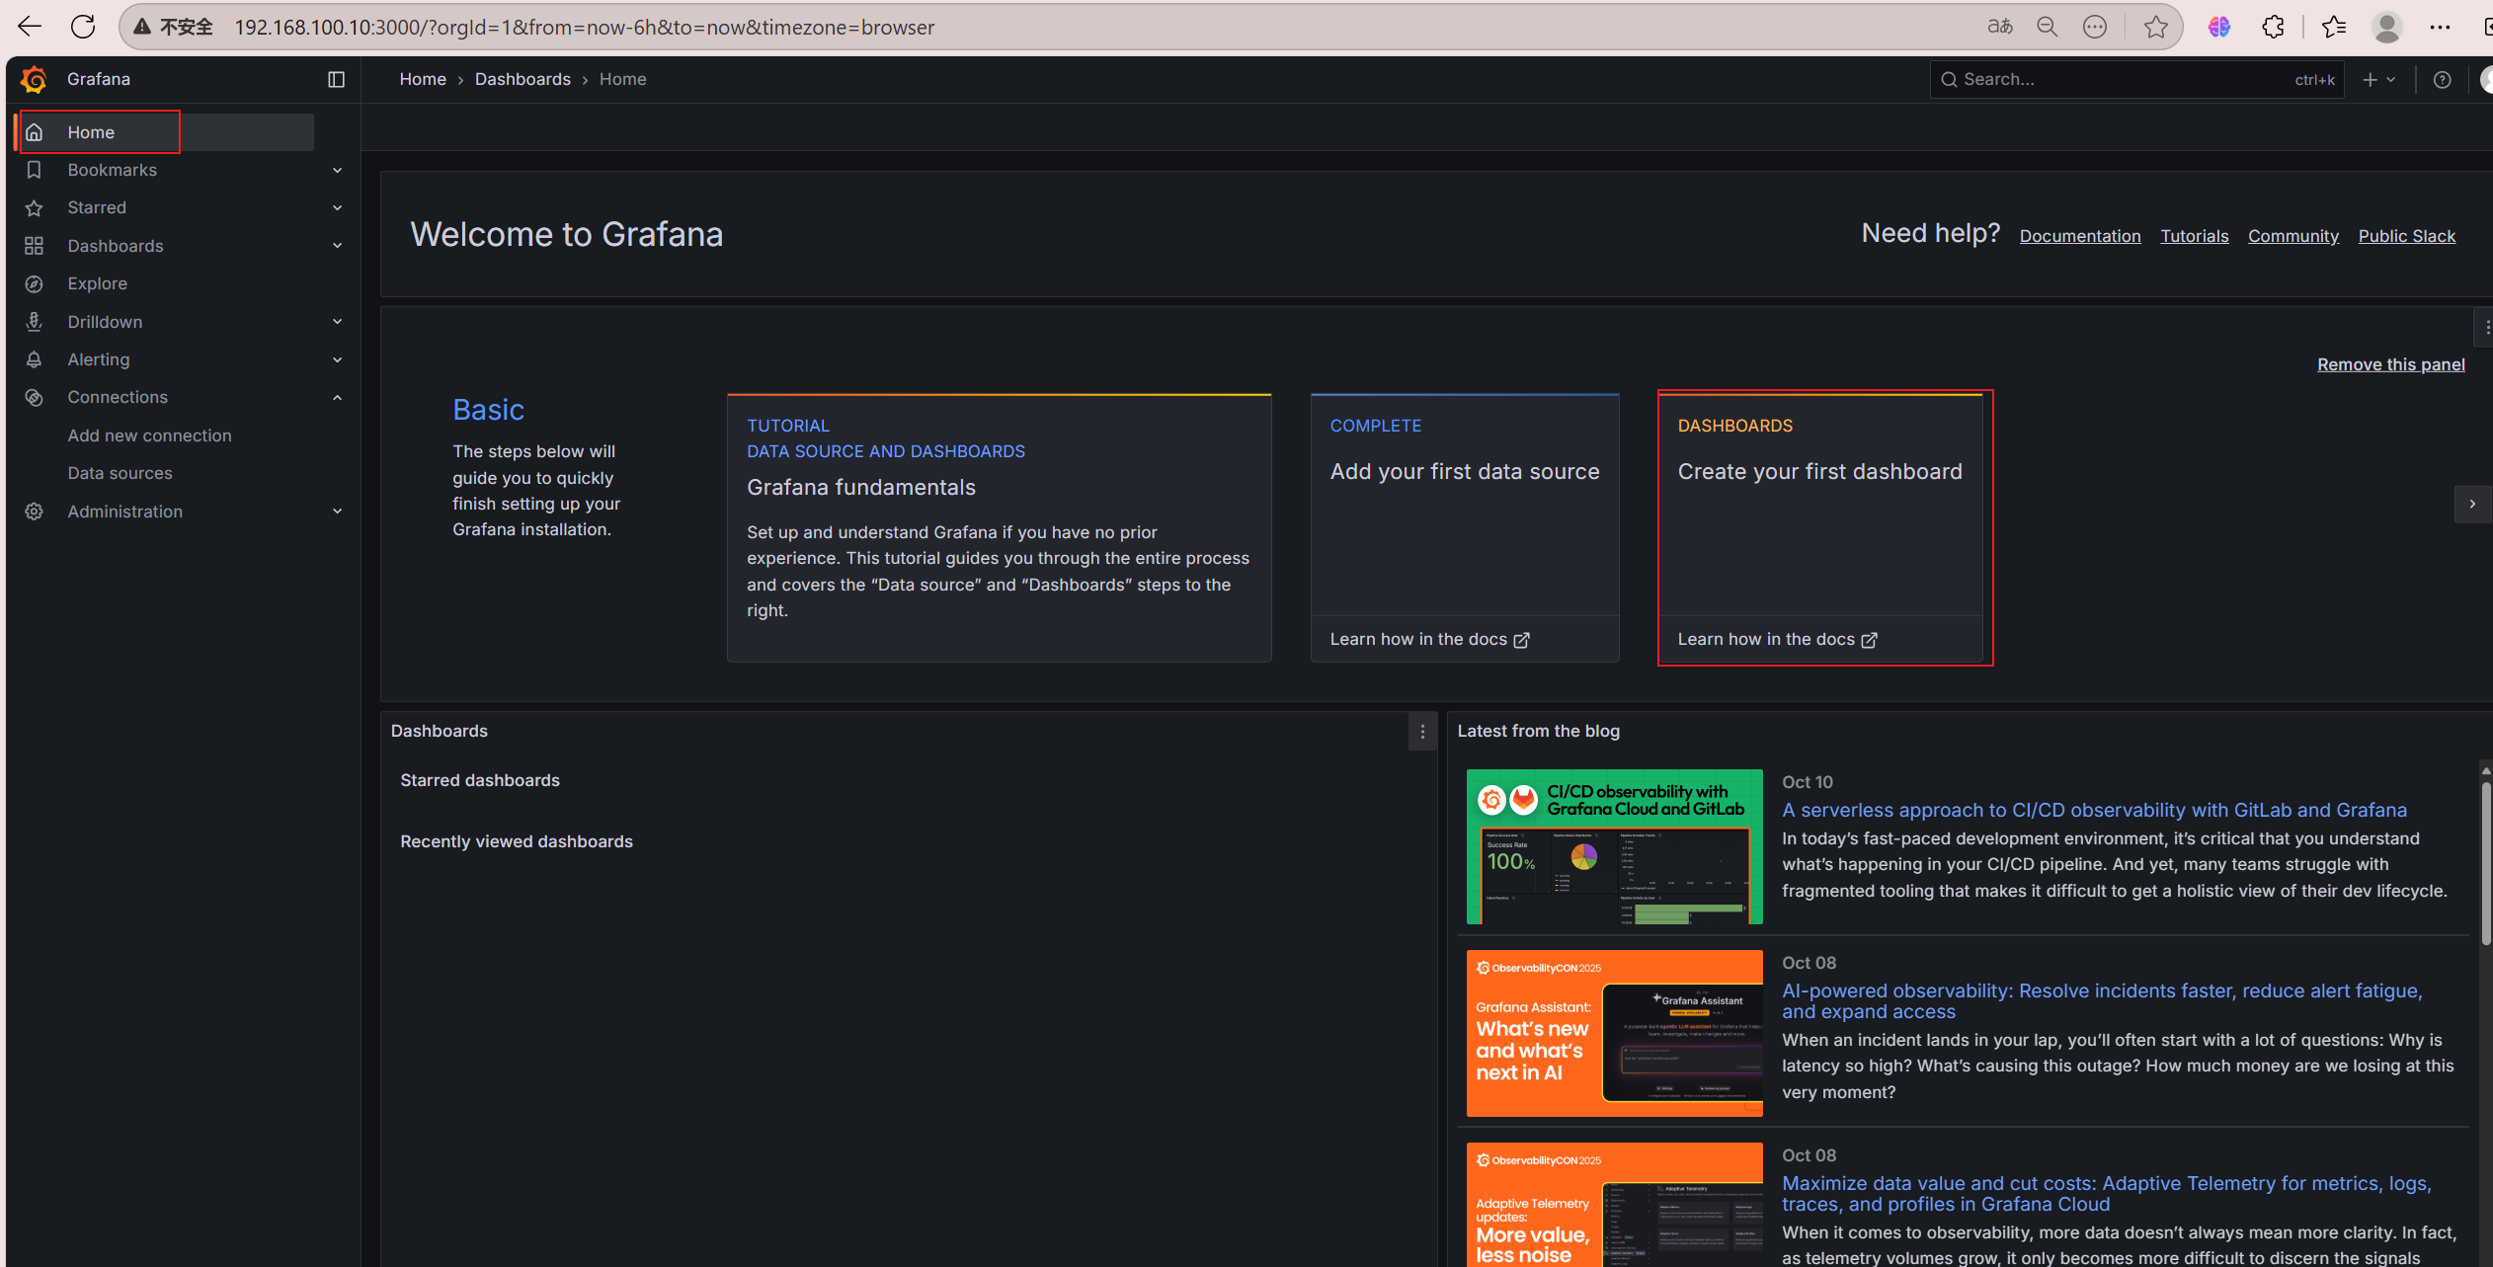
Task: Click the browser zoom out magnifier icon
Action: pos(2048,27)
